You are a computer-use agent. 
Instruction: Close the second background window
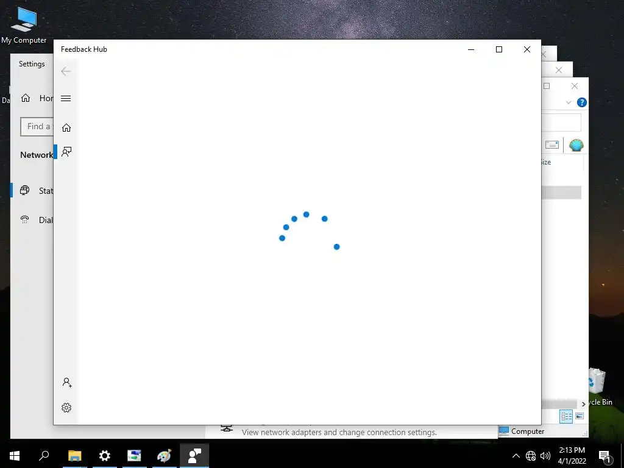559,71
